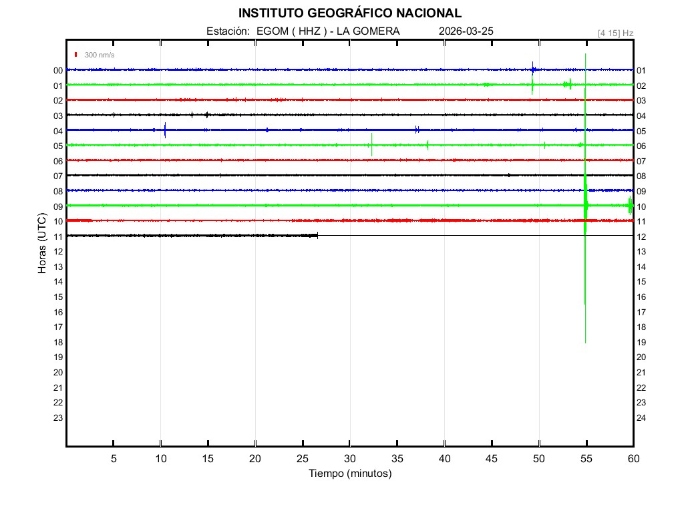Click the right-axis hour label 24
Image resolution: width=684 pixels, height=513 pixels.
tap(641, 418)
